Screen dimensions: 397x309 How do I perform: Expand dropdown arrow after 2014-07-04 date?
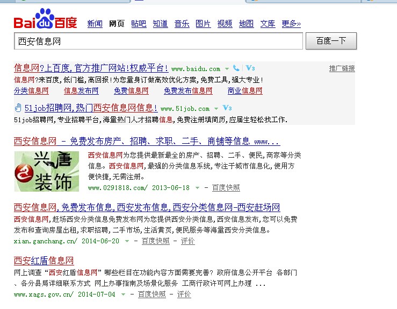(123, 294)
